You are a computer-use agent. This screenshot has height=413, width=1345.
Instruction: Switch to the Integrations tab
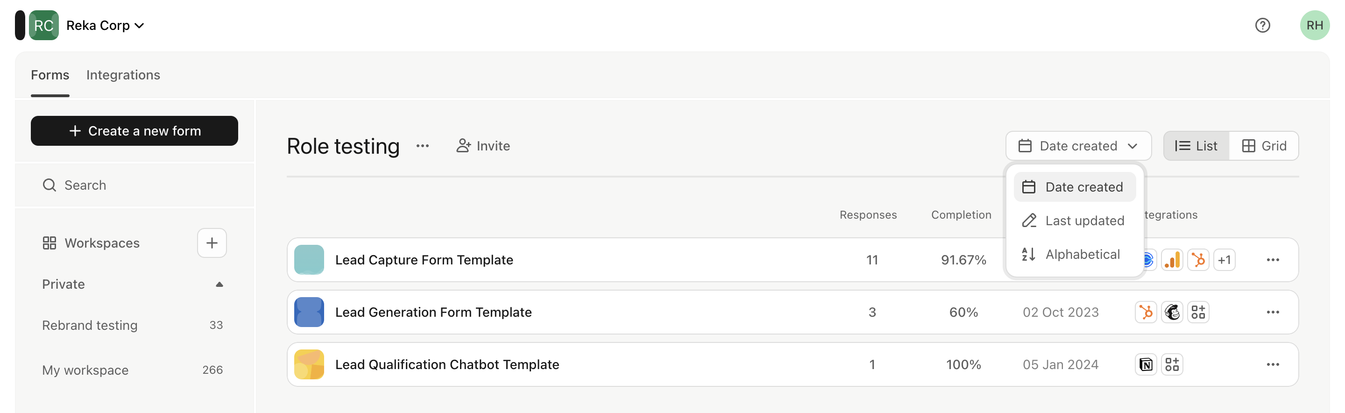123,75
